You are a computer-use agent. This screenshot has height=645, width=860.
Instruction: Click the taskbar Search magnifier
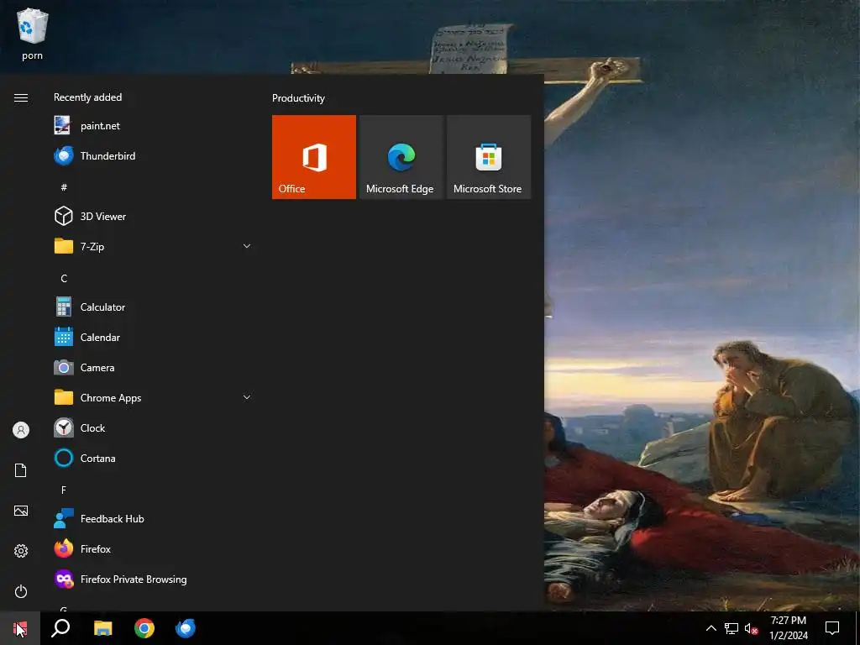pyautogui.click(x=60, y=628)
